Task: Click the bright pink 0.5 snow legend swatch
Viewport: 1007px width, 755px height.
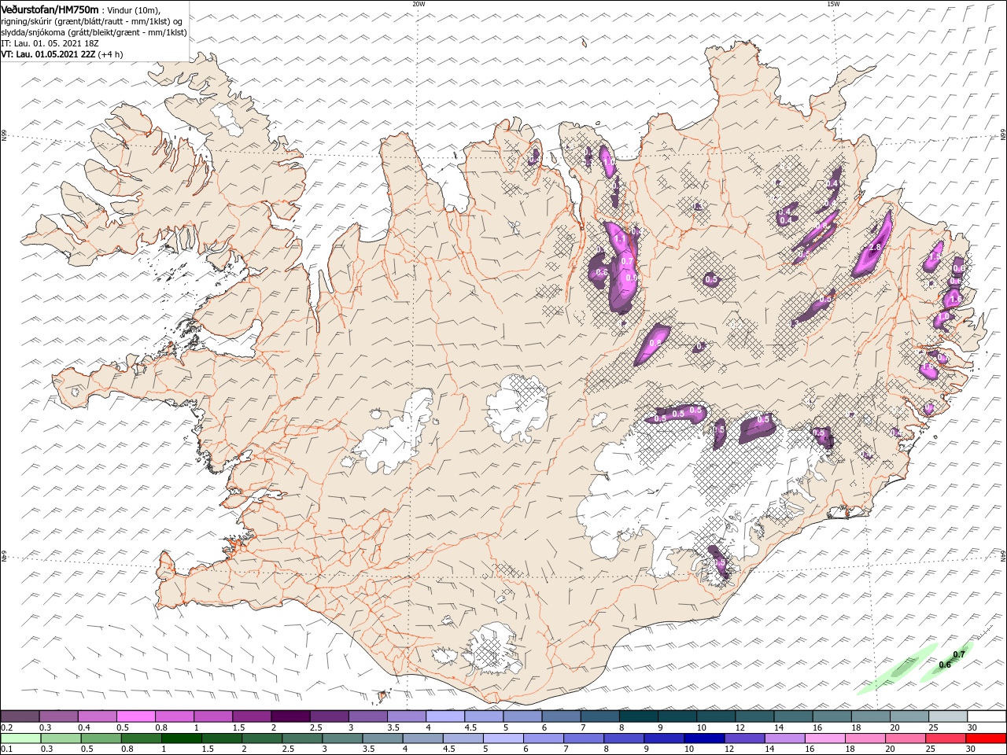Action: 136,716
